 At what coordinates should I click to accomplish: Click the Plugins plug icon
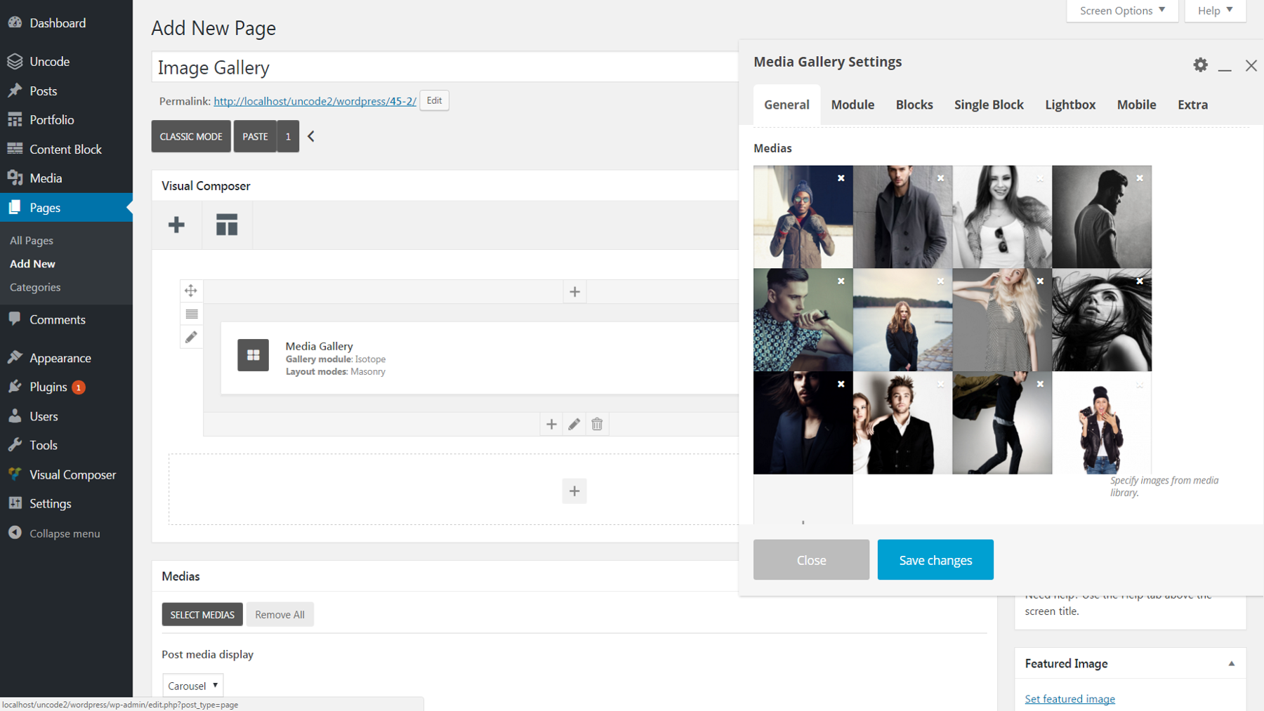(15, 387)
